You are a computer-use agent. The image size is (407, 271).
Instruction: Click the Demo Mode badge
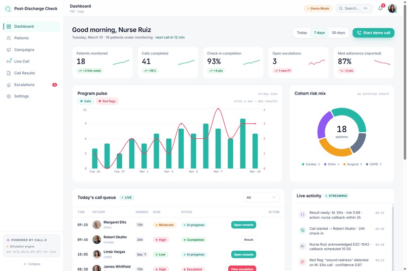(318, 8)
